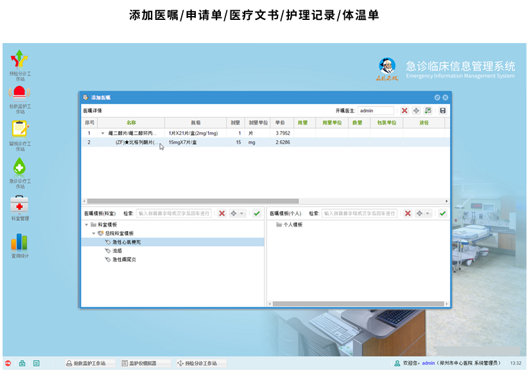Open the 抢救监护工作站 siren icon
Screen dimensions: 531x382
[20, 93]
